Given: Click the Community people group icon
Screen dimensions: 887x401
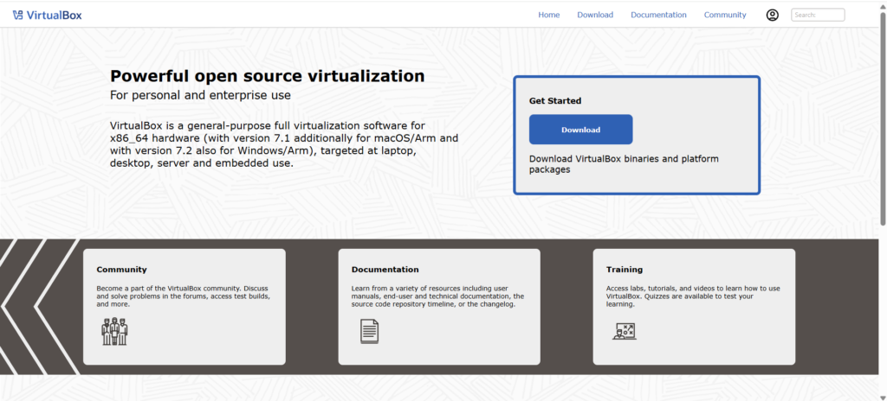Looking at the screenshot, I should pyautogui.click(x=113, y=330).
